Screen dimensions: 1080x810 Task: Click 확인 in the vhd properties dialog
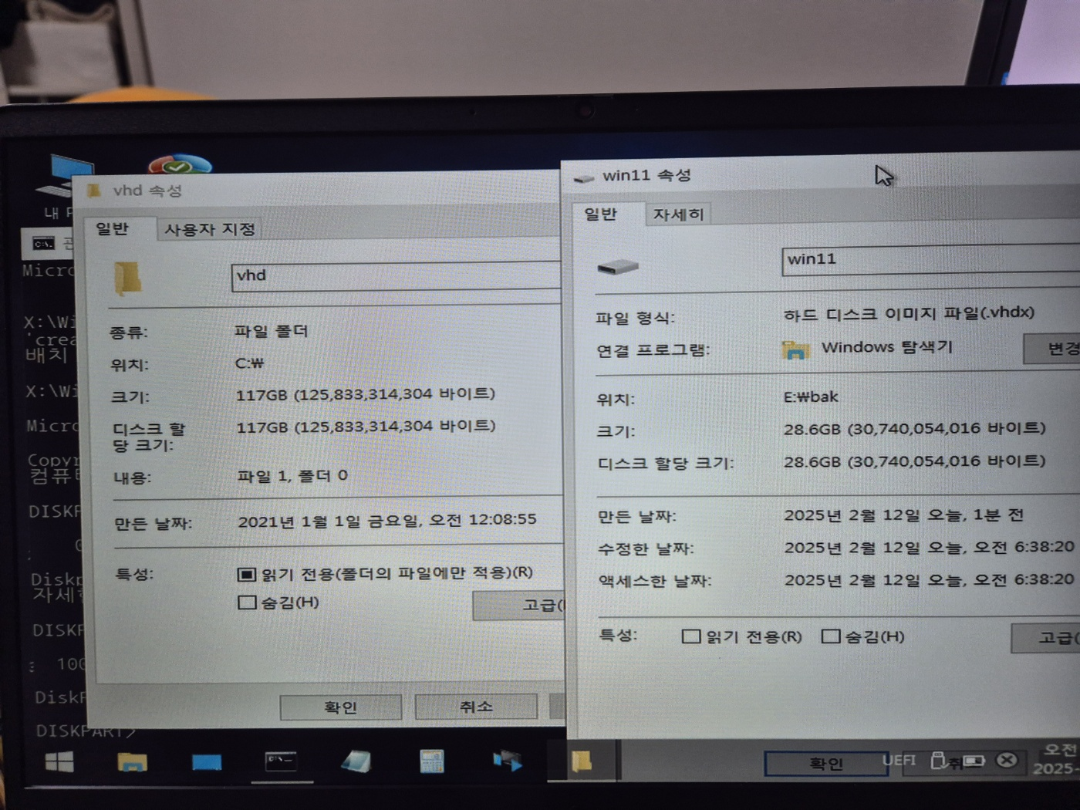[340, 707]
